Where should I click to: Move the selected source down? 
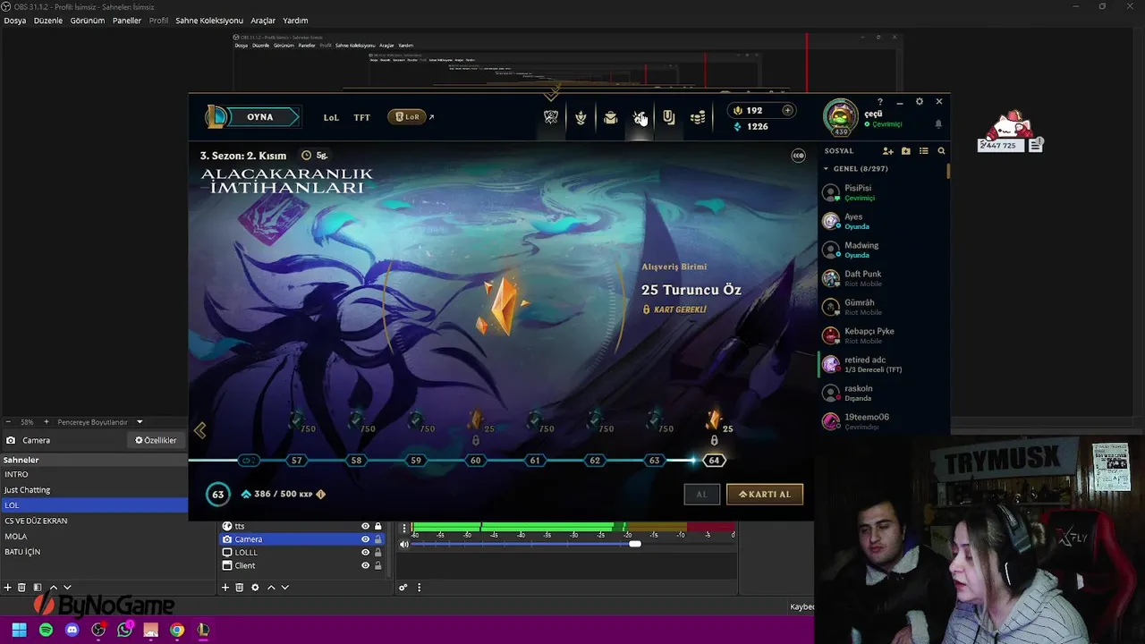tap(285, 588)
